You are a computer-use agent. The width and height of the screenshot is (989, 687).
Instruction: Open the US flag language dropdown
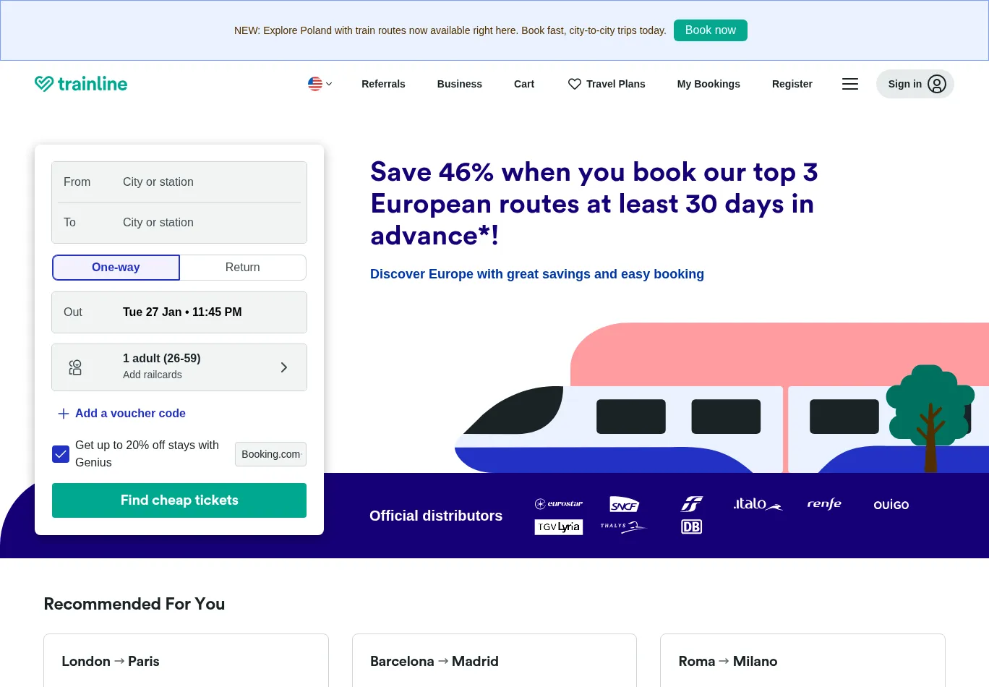pyautogui.click(x=320, y=84)
